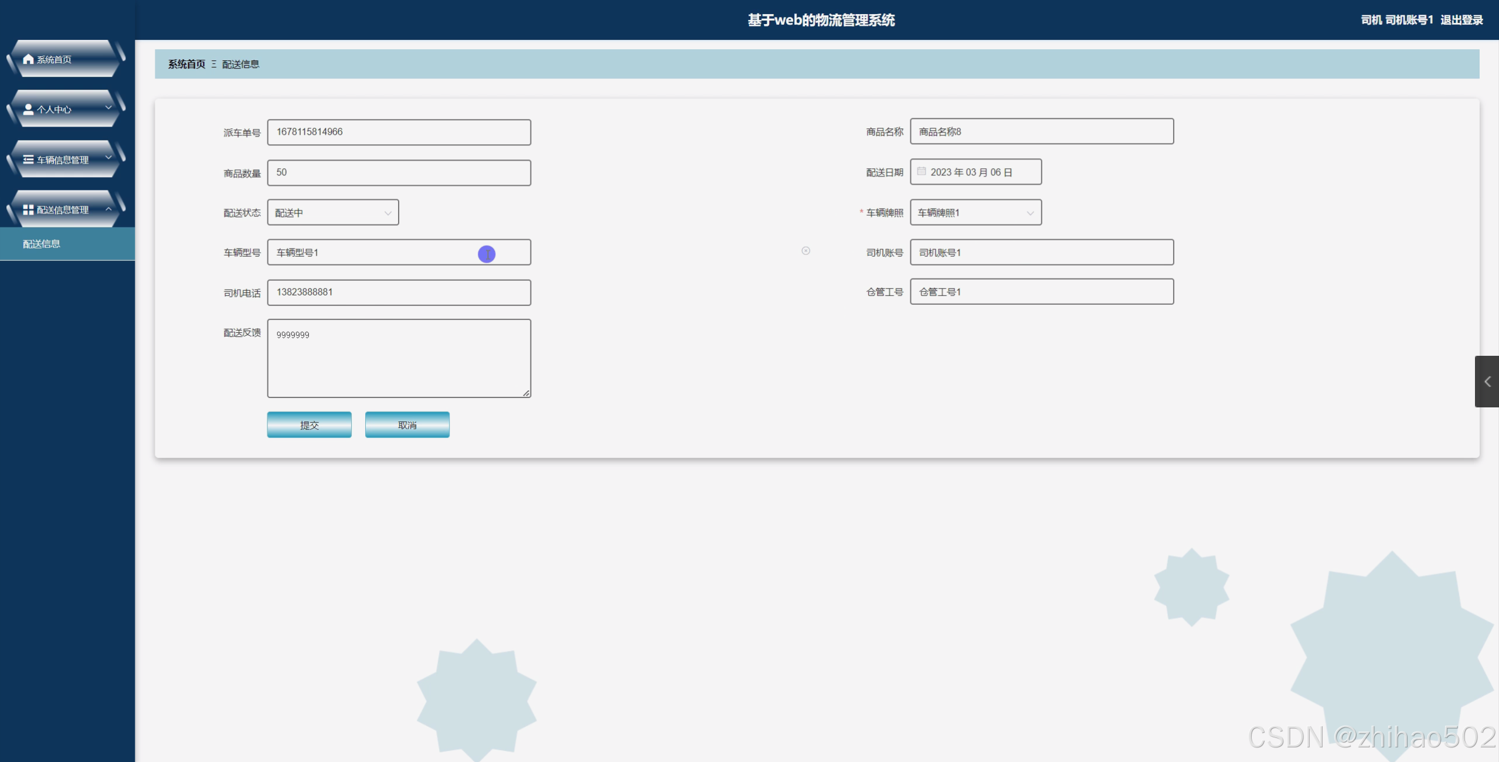Select the 配送信息 submenu item
The width and height of the screenshot is (1499, 762).
[x=42, y=244]
